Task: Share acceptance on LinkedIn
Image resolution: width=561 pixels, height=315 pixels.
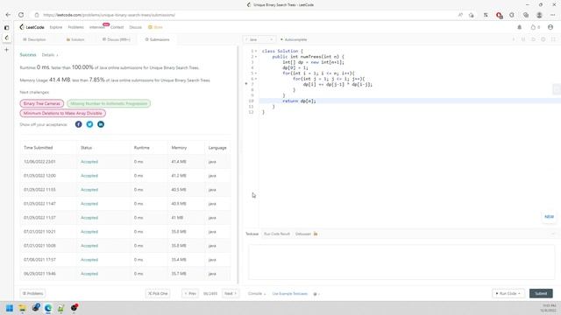Action: click(x=101, y=124)
